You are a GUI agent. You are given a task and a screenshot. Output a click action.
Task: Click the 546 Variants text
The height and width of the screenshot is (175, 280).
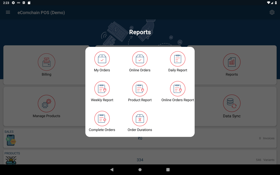pos(265,160)
